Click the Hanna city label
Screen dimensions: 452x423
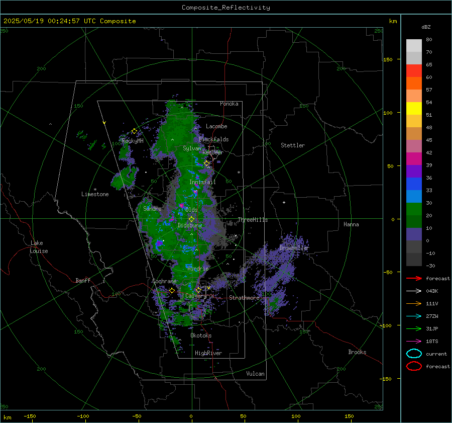coord(351,224)
